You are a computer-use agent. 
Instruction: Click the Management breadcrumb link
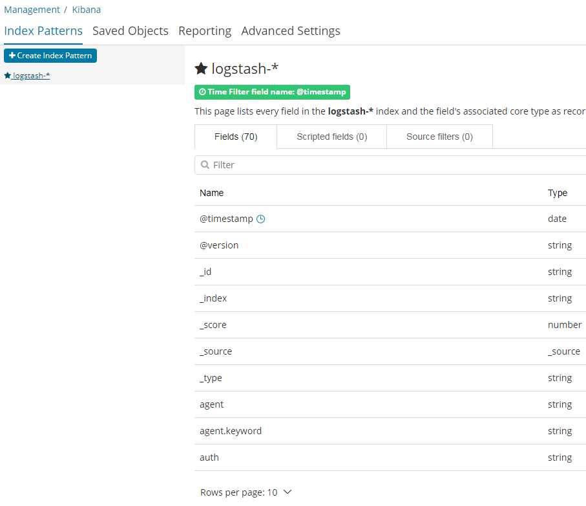point(32,10)
